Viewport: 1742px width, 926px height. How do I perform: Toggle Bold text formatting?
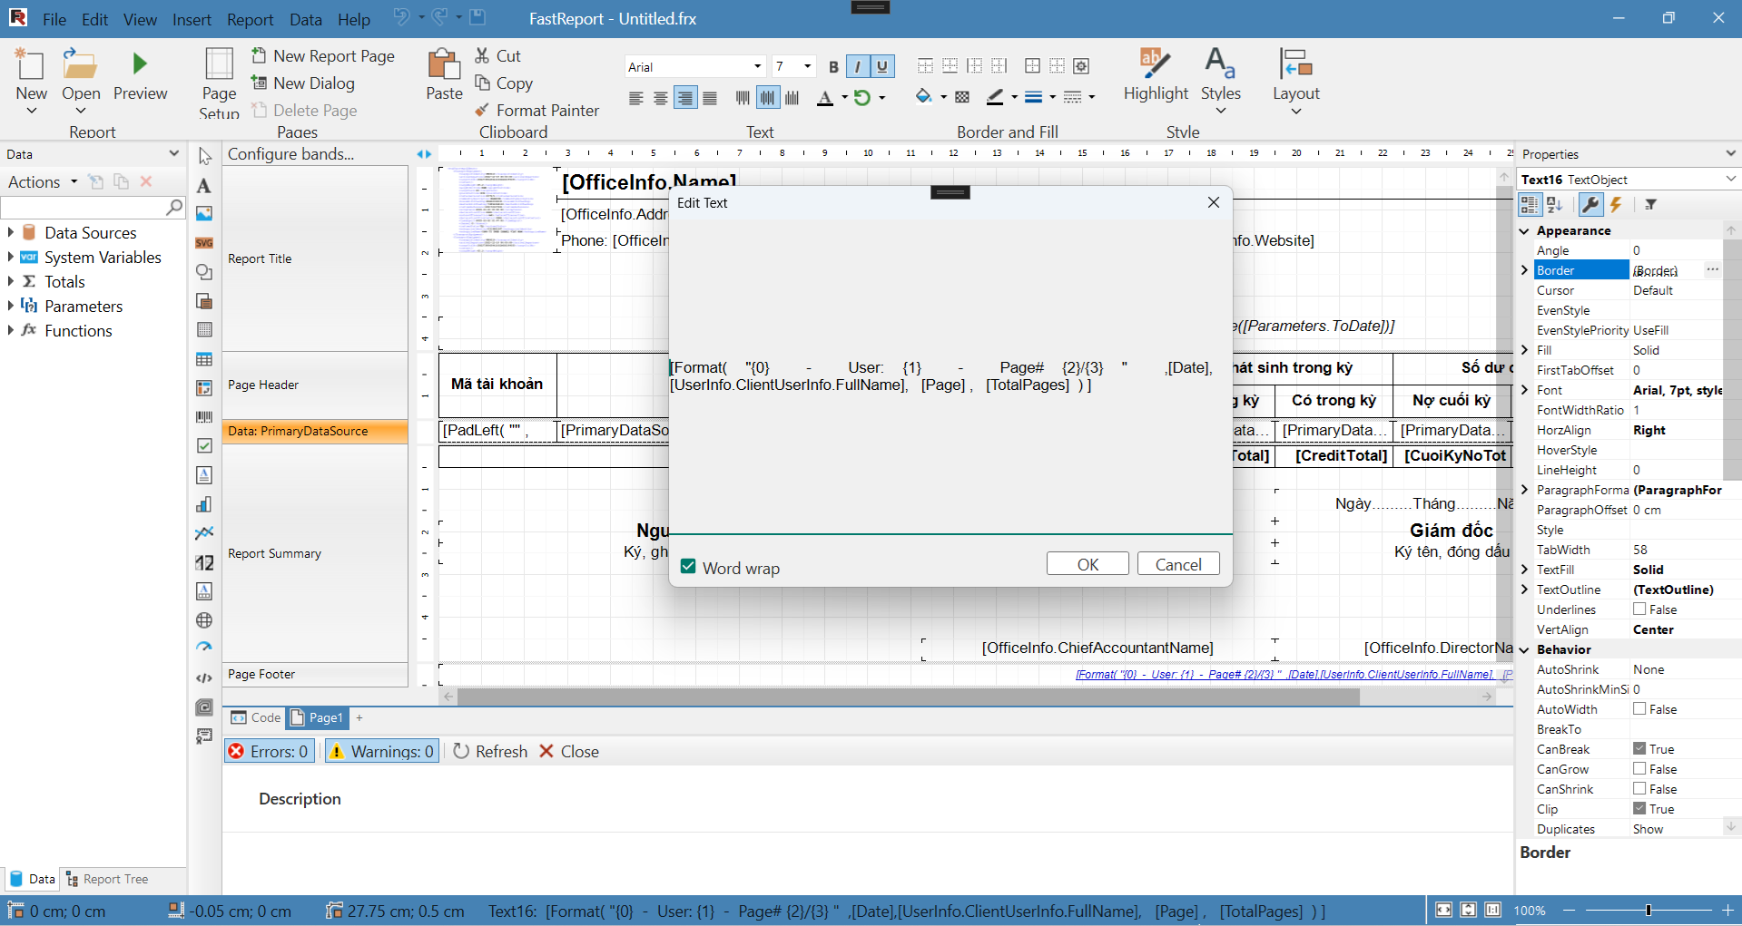(x=833, y=67)
